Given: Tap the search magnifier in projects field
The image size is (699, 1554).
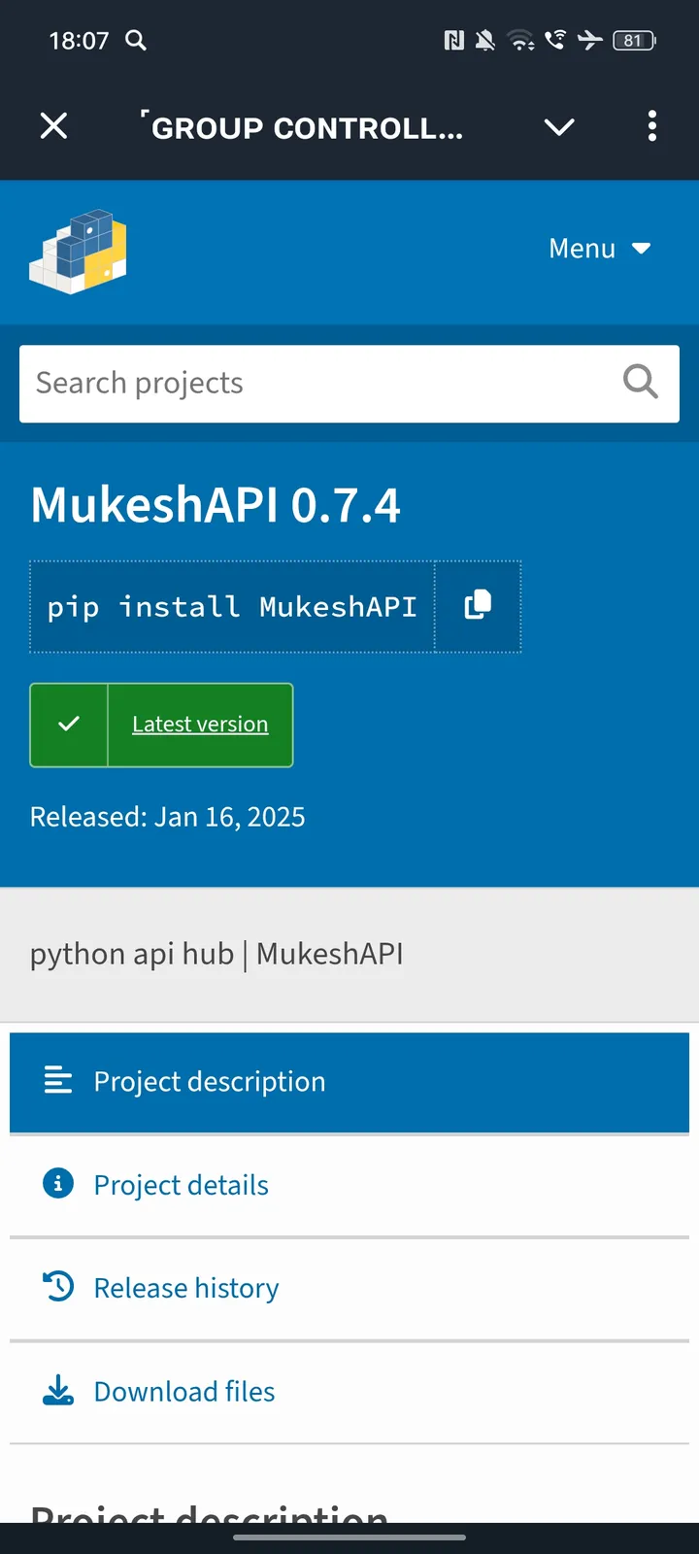Looking at the screenshot, I should point(640,383).
